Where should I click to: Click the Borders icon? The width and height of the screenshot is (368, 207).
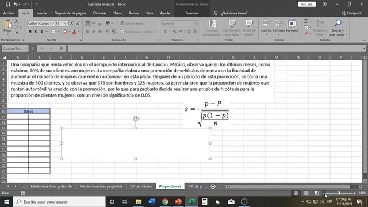pyautogui.click(x=53, y=32)
